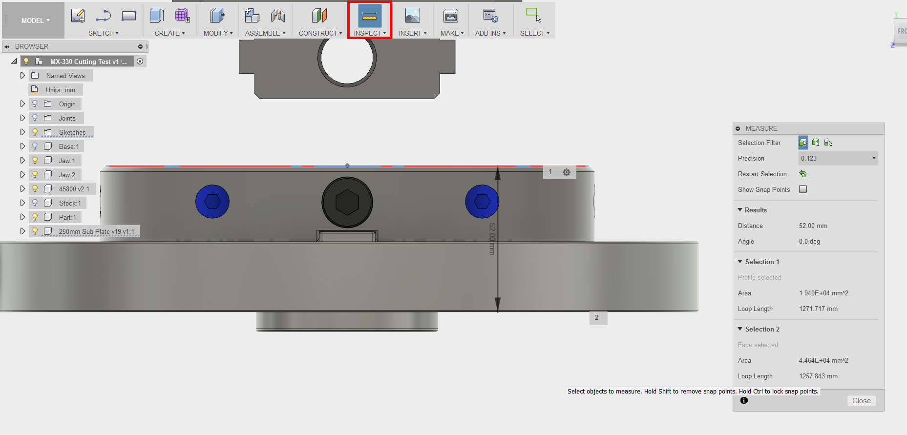
Task: Click the New Component icon
Action: 252,16
